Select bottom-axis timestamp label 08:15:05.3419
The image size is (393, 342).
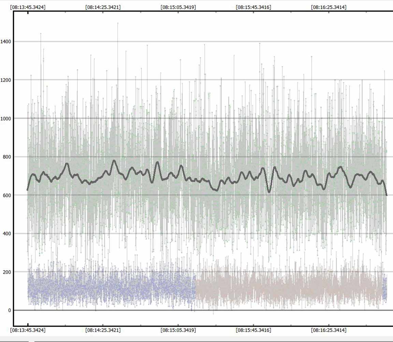[178, 330]
